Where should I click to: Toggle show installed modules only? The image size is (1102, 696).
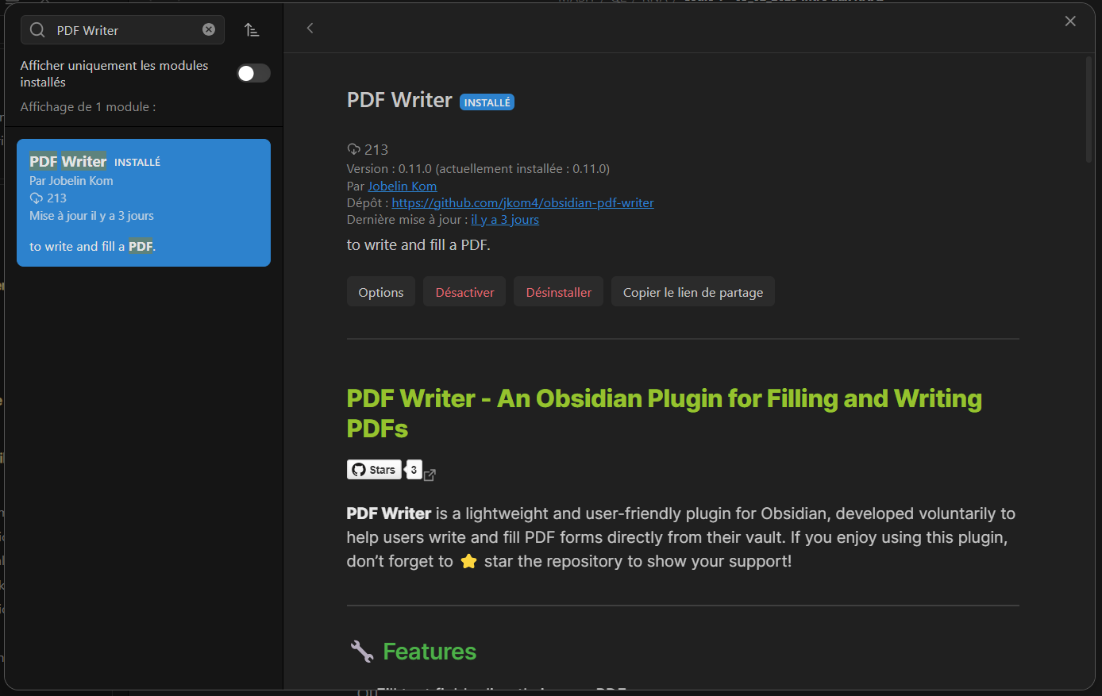click(x=254, y=73)
